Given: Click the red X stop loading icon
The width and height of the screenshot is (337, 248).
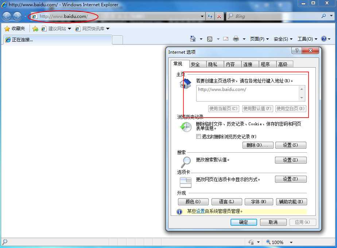Looking at the screenshot, I should [219, 16].
